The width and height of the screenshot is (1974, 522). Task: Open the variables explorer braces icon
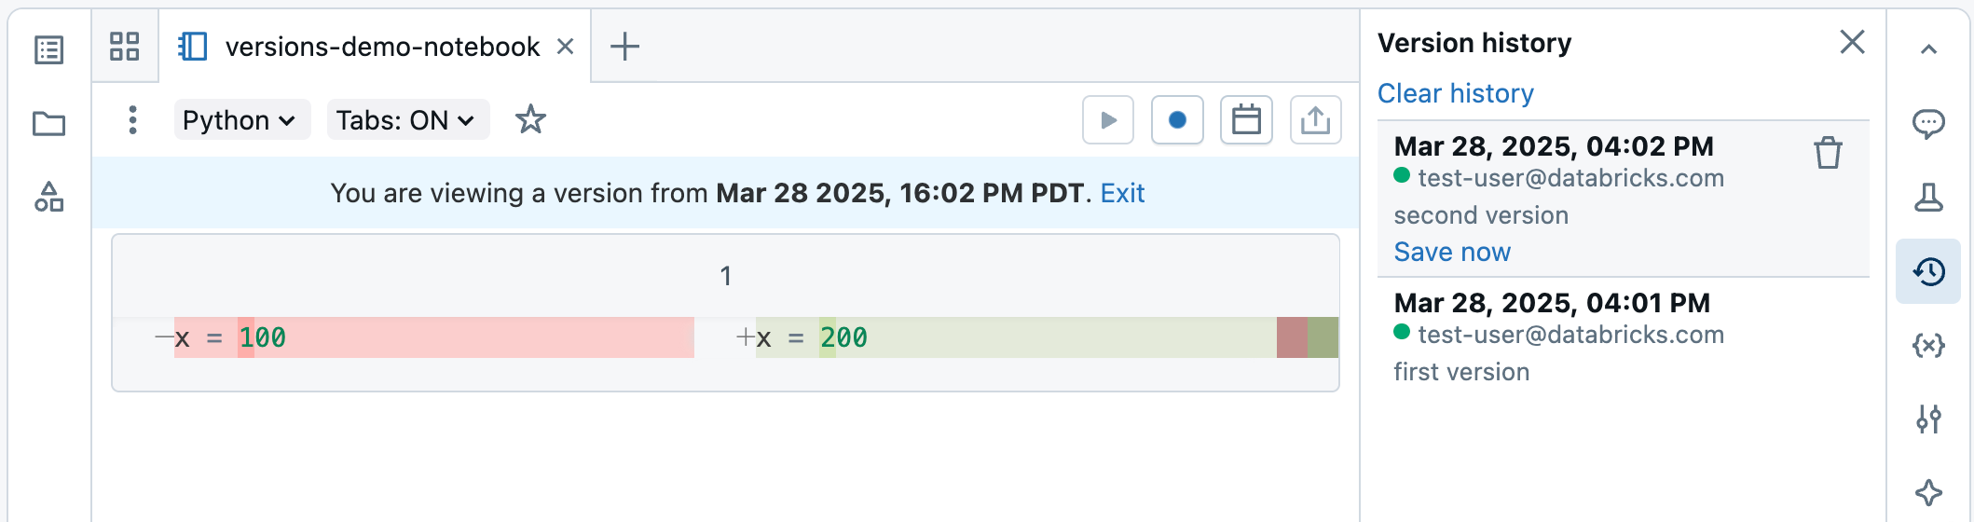tap(1928, 345)
